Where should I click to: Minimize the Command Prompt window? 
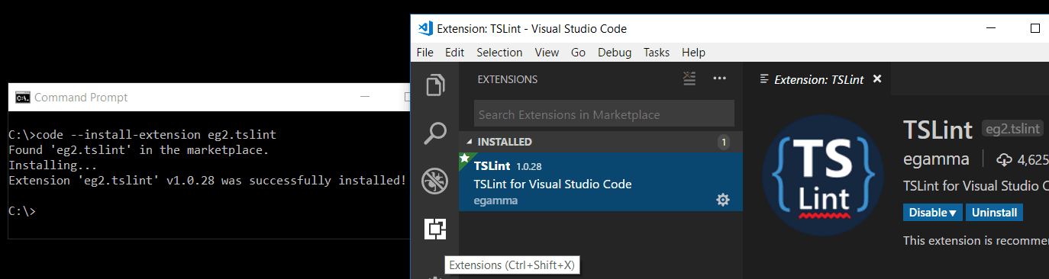[x=366, y=97]
